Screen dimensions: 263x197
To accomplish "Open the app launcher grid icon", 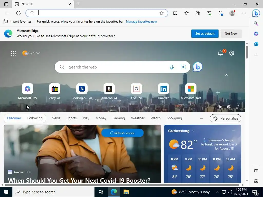I will [13, 53].
